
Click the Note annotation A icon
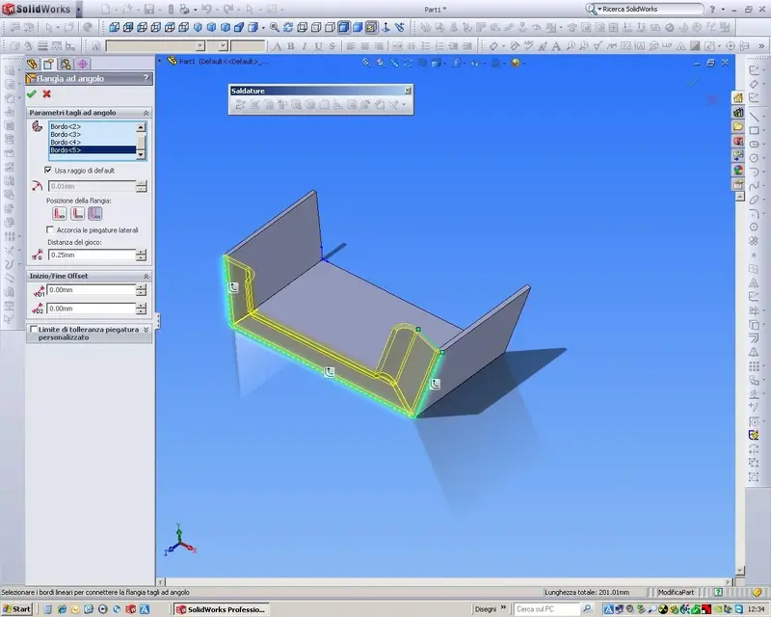click(x=556, y=46)
